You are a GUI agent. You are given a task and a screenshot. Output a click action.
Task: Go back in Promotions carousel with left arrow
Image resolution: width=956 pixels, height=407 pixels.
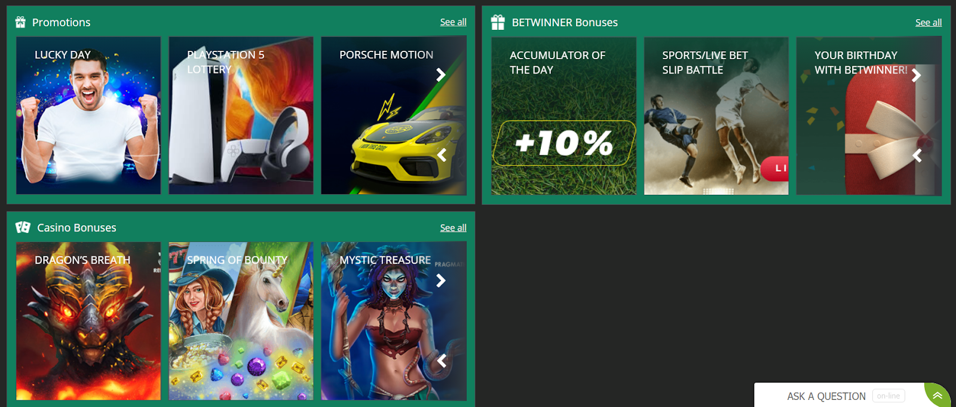(x=442, y=155)
